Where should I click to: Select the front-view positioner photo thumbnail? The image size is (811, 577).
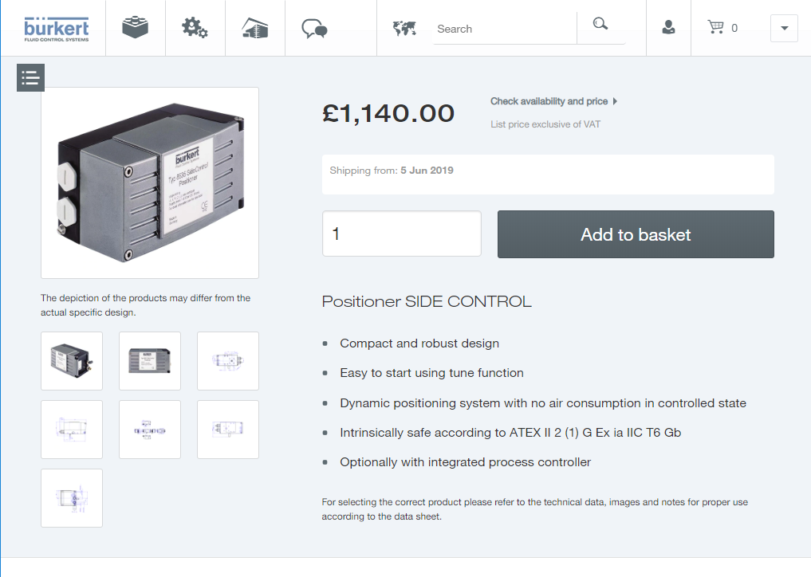point(150,361)
